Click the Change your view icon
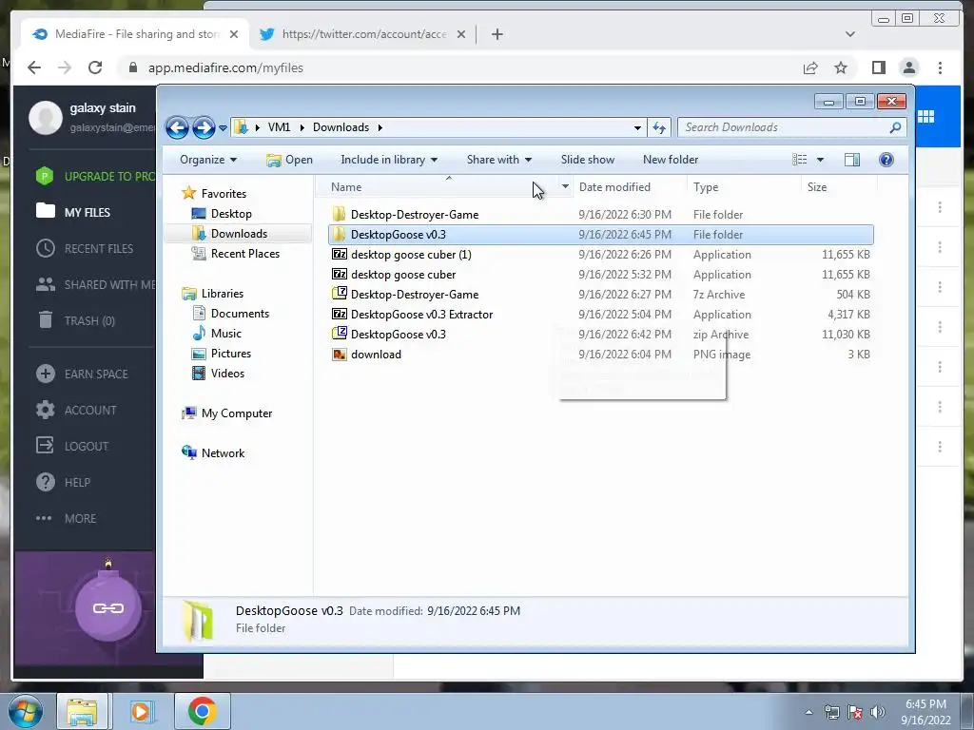The image size is (974, 730). 799,160
